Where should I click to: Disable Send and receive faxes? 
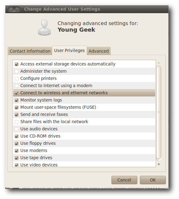[17, 115]
